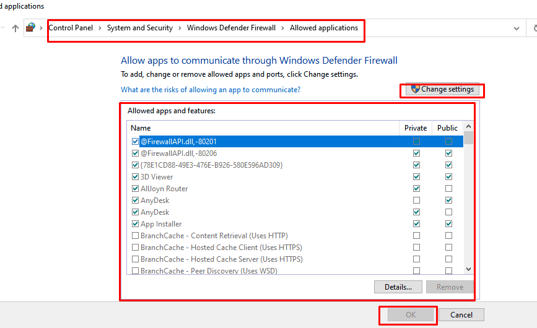Select Allowed applications breadcrumb
This screenshot has height=328, width=537.
click(324, 28)
